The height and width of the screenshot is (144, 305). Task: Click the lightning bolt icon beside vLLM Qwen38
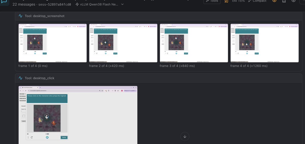click(77, 4)
